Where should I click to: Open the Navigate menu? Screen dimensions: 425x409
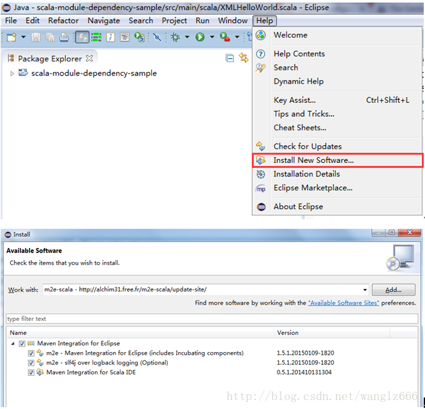point(103,20)
